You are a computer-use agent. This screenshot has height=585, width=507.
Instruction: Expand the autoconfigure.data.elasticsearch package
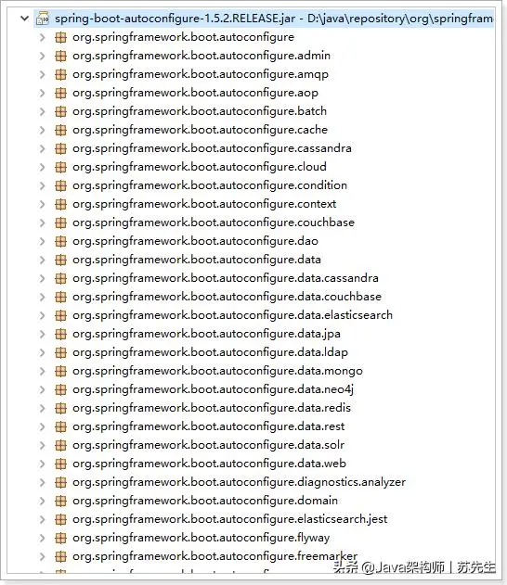[42, 315]
